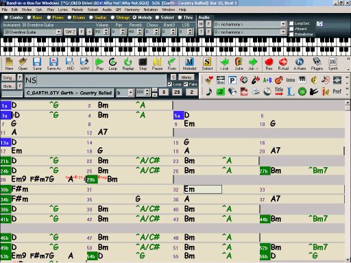351x263 pixels.
Task: Click the Open song icon
Action: click(23, 64)
